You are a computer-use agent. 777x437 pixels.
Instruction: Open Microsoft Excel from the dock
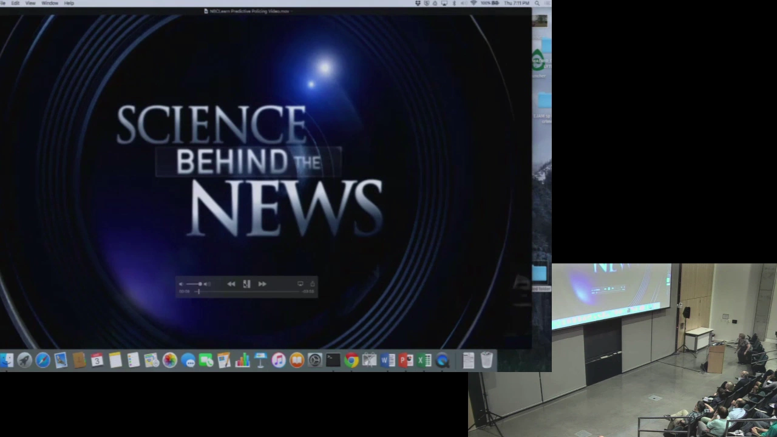(x=424, y=360)
